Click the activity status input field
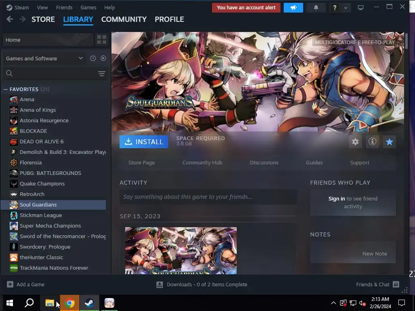 tap(208, 197)
